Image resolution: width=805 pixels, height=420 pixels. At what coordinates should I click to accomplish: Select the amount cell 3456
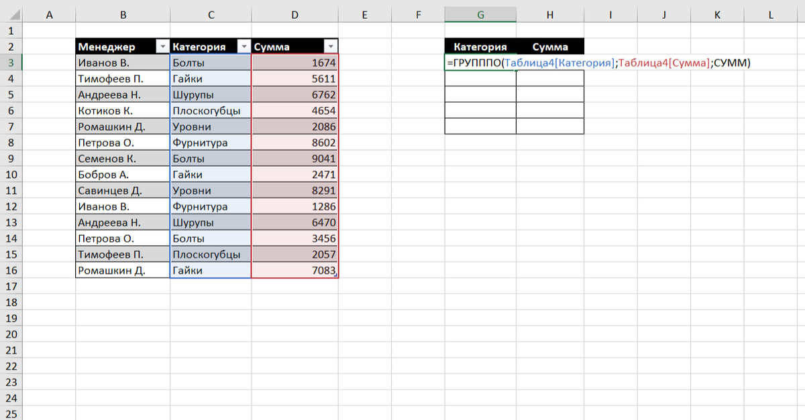pos(294,238)
